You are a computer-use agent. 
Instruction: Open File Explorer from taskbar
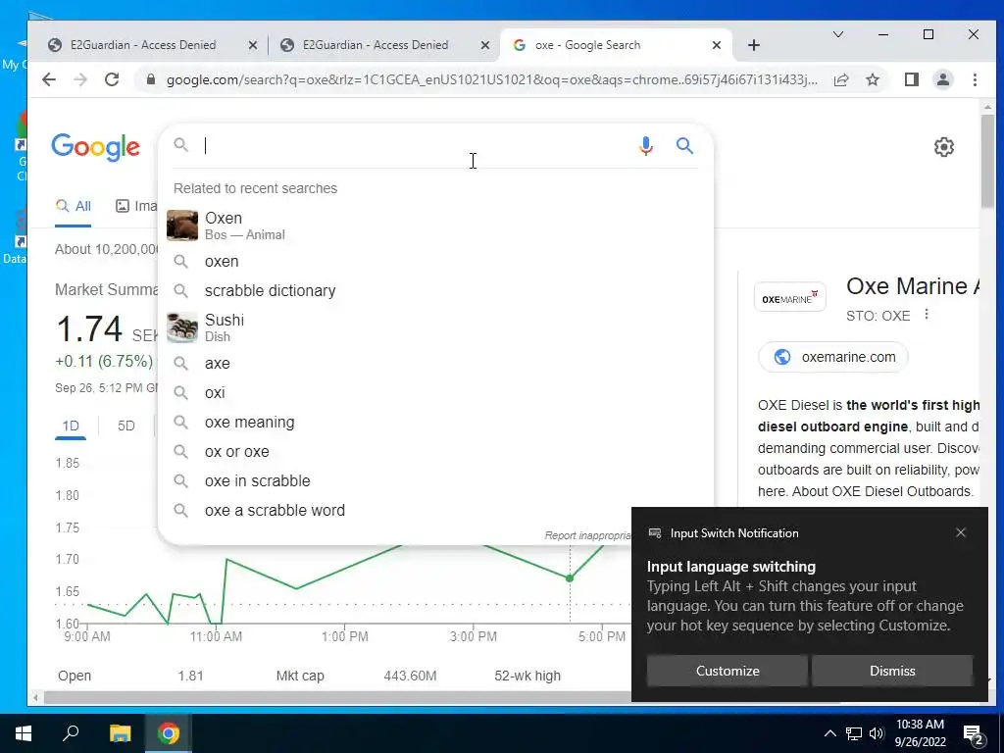(120, 733)
